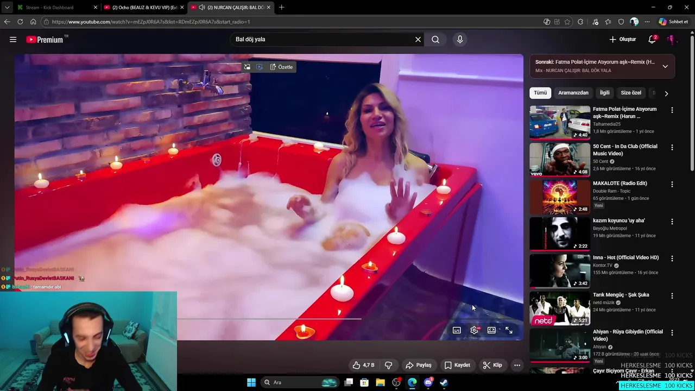Add page to favorites star
This screenshot has width=695, height=391.
tap(567, 22)
